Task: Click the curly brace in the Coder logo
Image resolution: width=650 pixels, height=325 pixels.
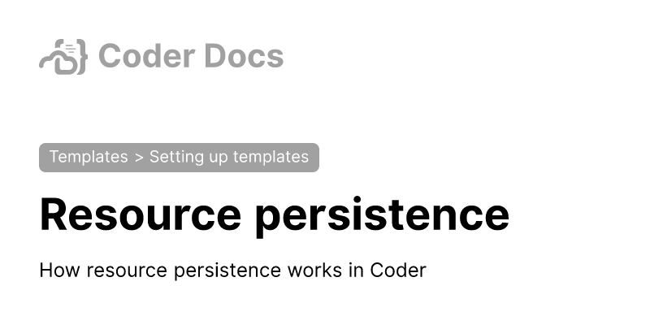Action: [x=80, y=57]
